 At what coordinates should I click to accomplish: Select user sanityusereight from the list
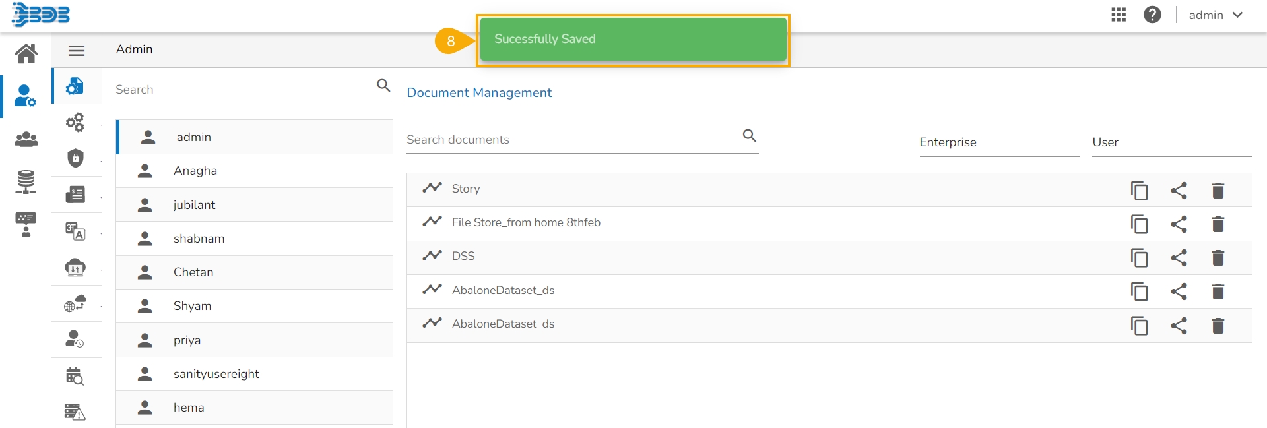pyautogui.click(x=216, y=374)
